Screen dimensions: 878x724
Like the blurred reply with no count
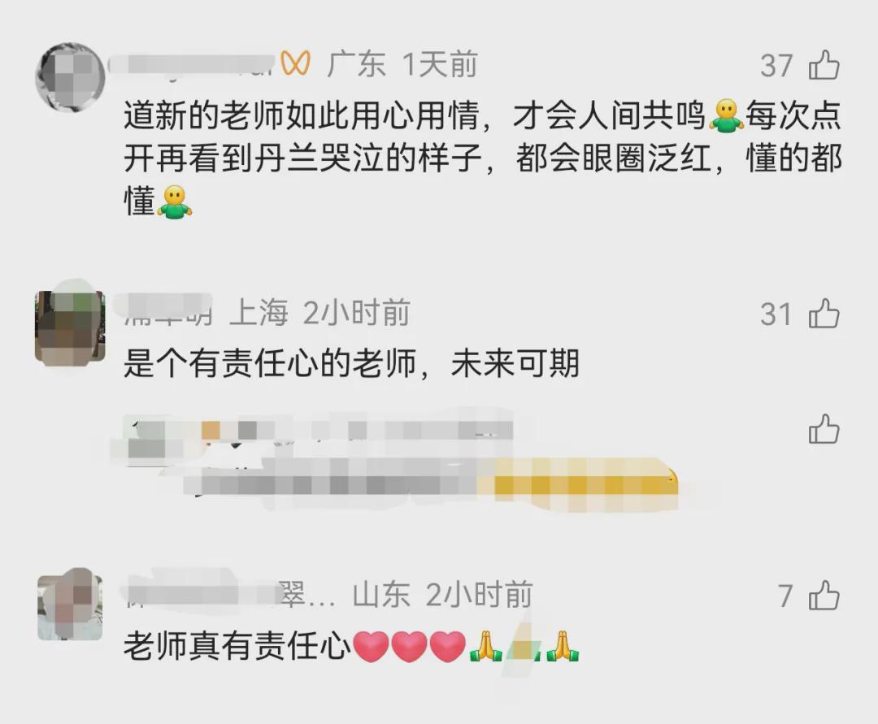tap(824, 429)
